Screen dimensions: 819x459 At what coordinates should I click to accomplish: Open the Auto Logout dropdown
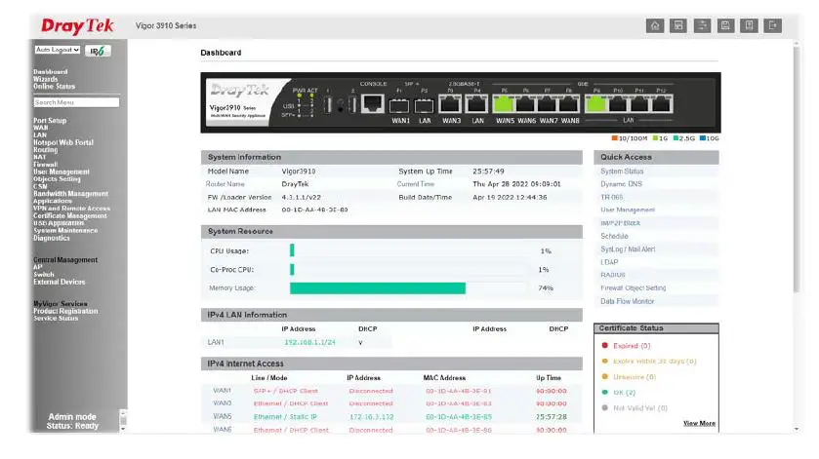coord(58,50)
